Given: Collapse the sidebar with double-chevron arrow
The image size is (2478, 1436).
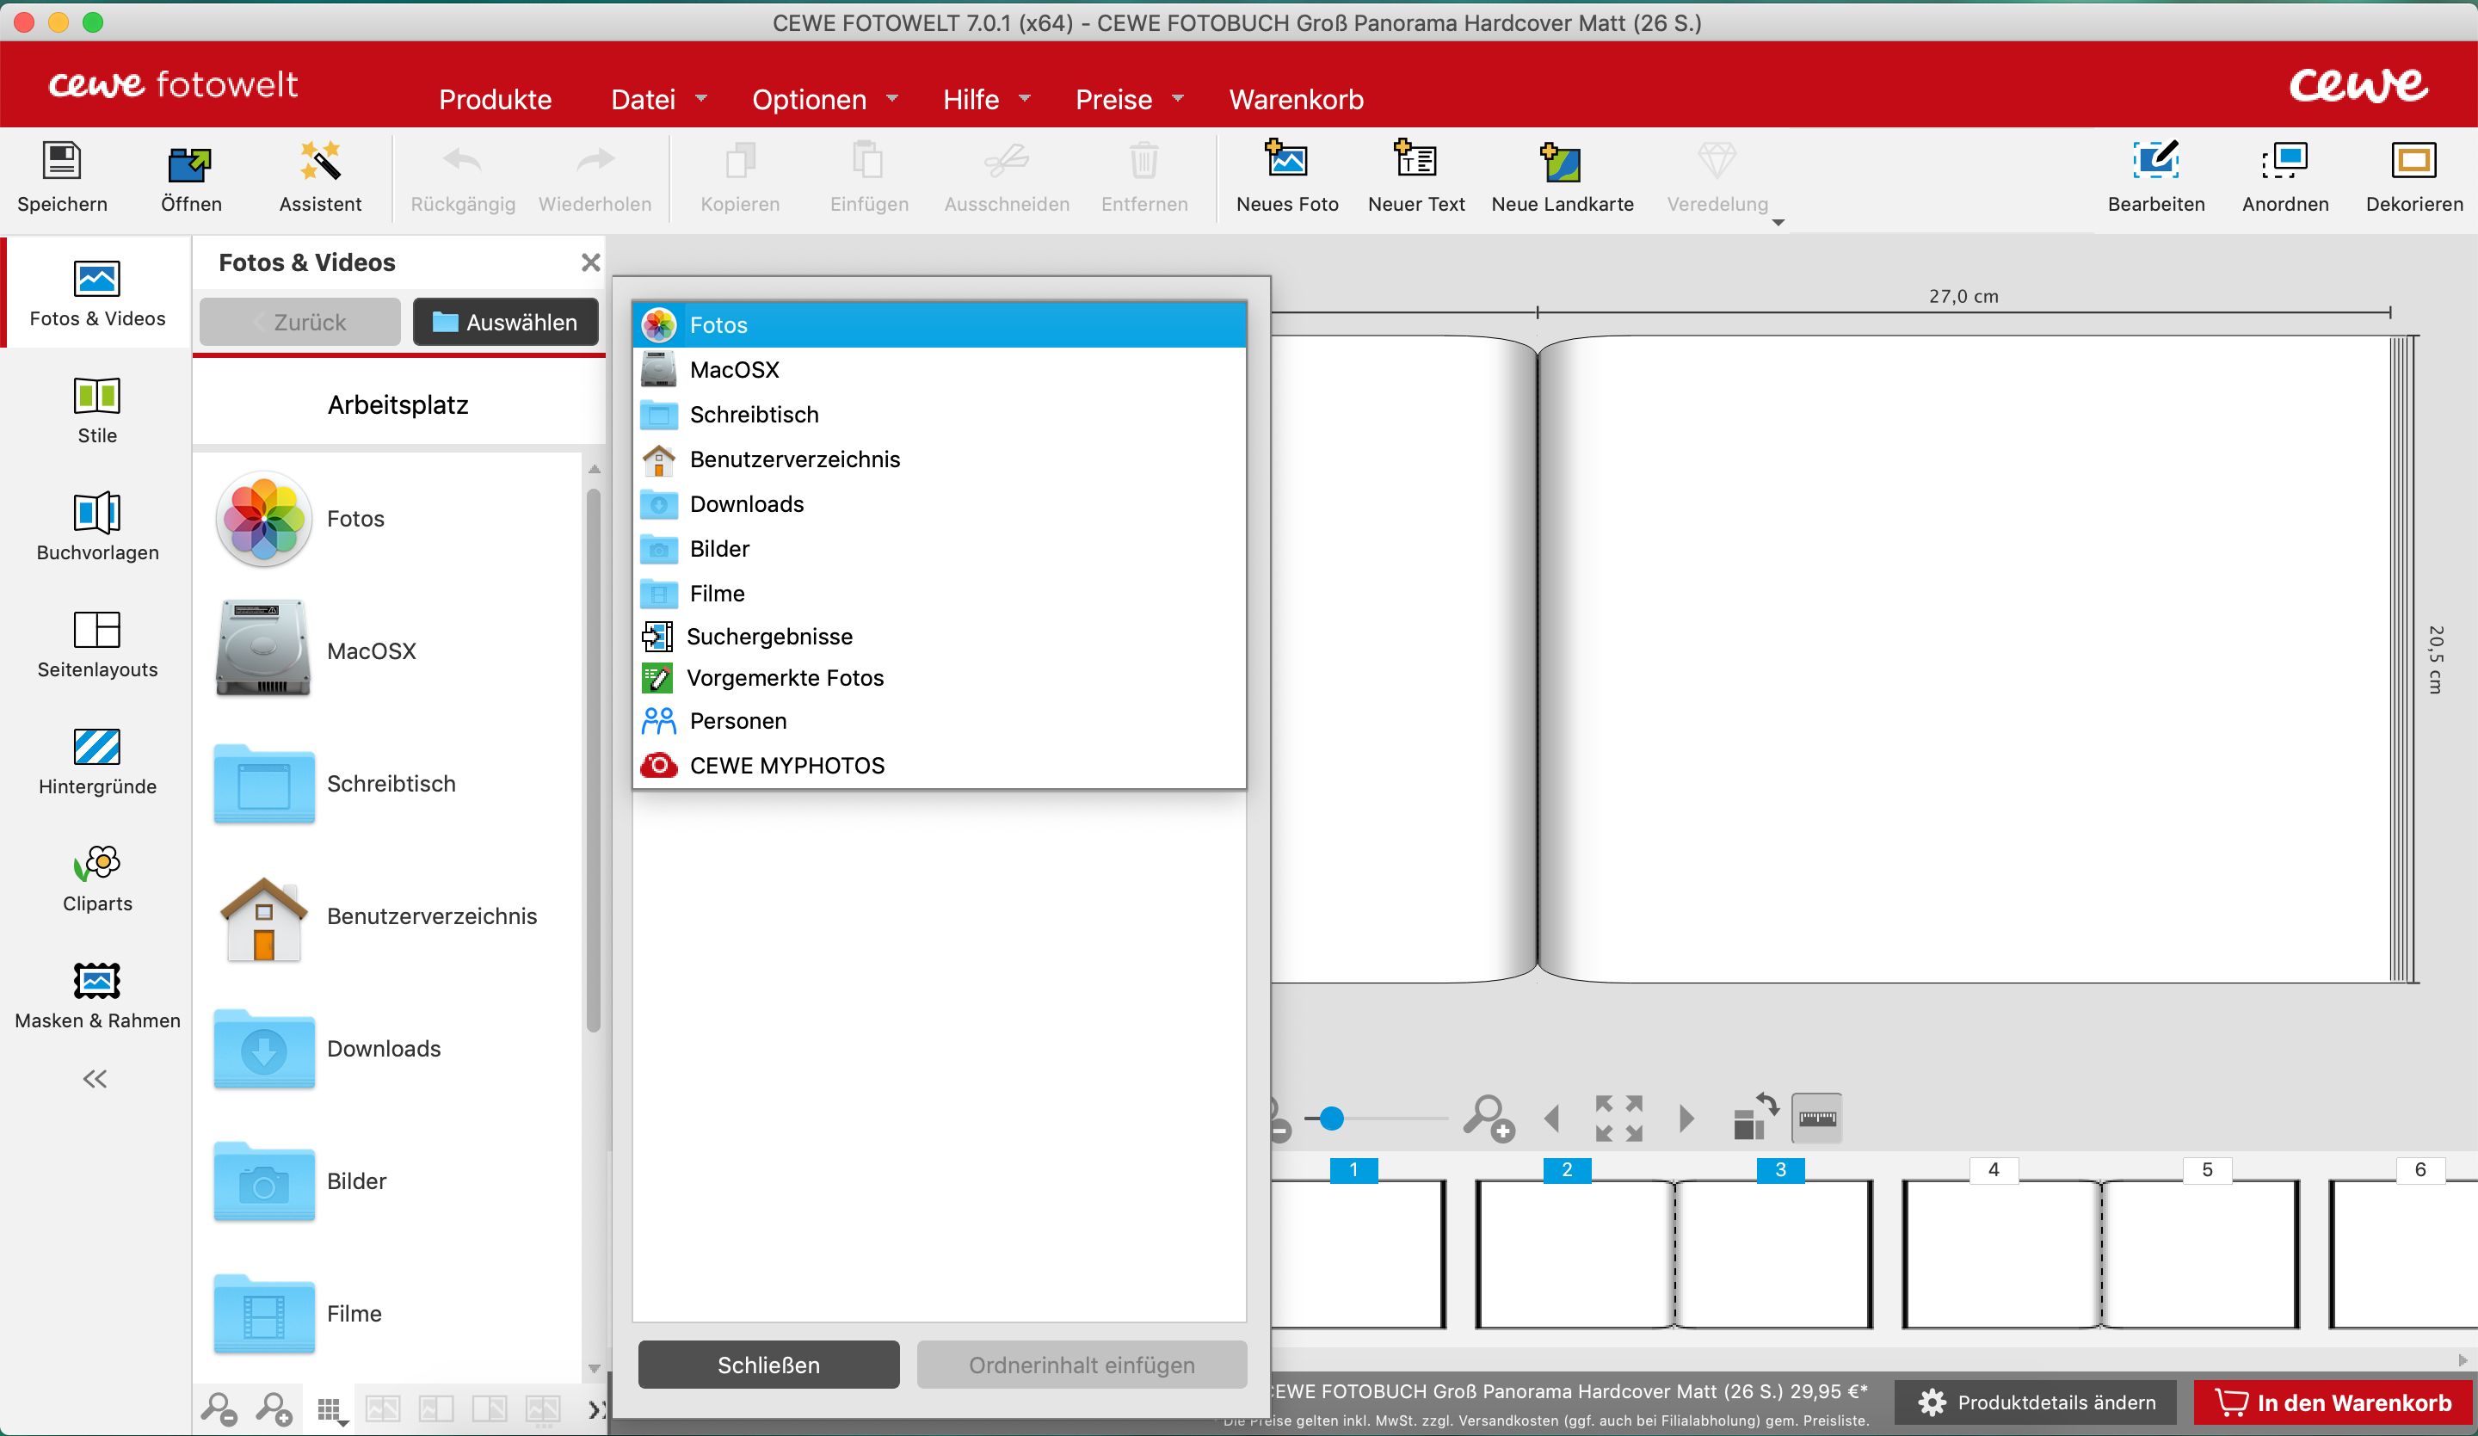Looking at the screenshot, I should coord(95,1079).
